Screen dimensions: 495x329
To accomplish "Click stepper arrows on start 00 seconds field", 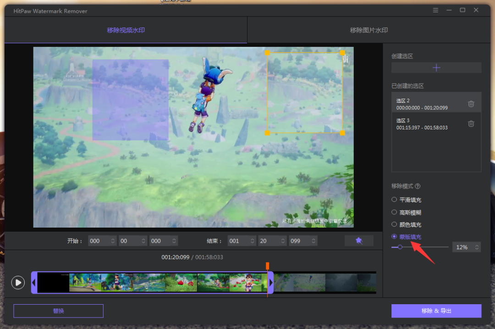I will coord(143,241).
